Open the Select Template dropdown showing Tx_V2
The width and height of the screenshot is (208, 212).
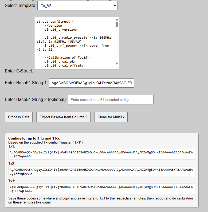77,6
